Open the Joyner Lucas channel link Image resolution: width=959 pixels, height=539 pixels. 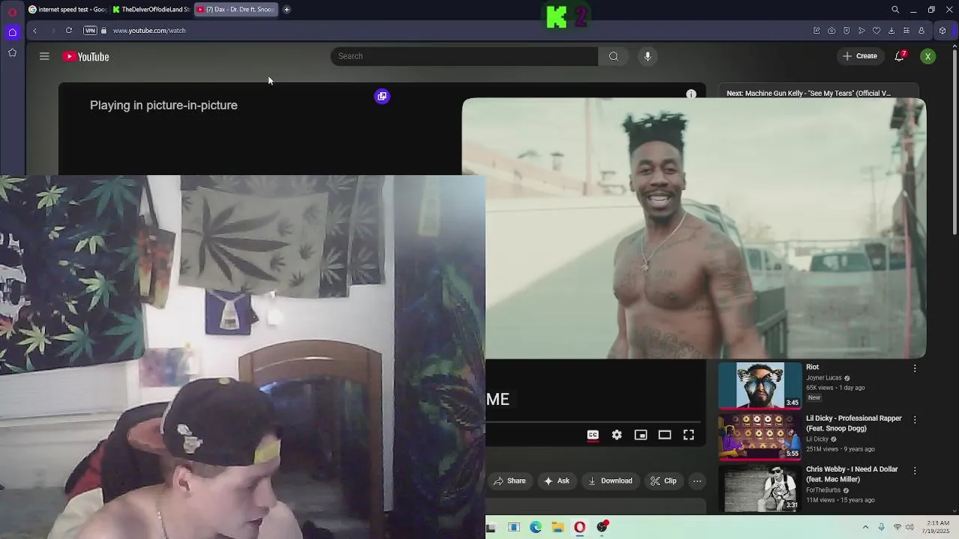click(824, 378)
